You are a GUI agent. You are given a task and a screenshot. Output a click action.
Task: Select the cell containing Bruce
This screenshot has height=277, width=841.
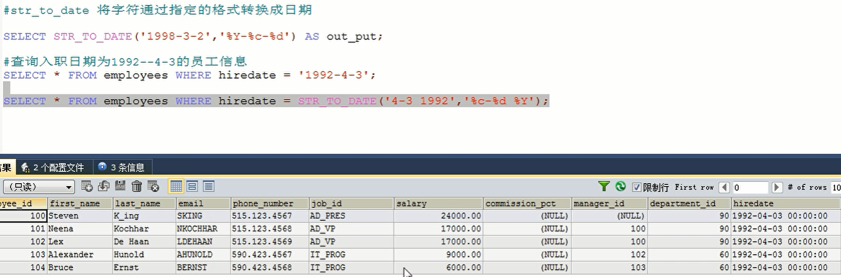tap(80, 267)
